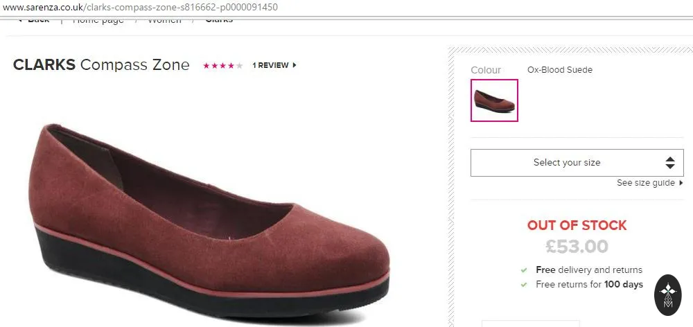693x327 pixels.
Task: Select the Ox-Blood Suede colour thumbnail
Action: (494, 100)
